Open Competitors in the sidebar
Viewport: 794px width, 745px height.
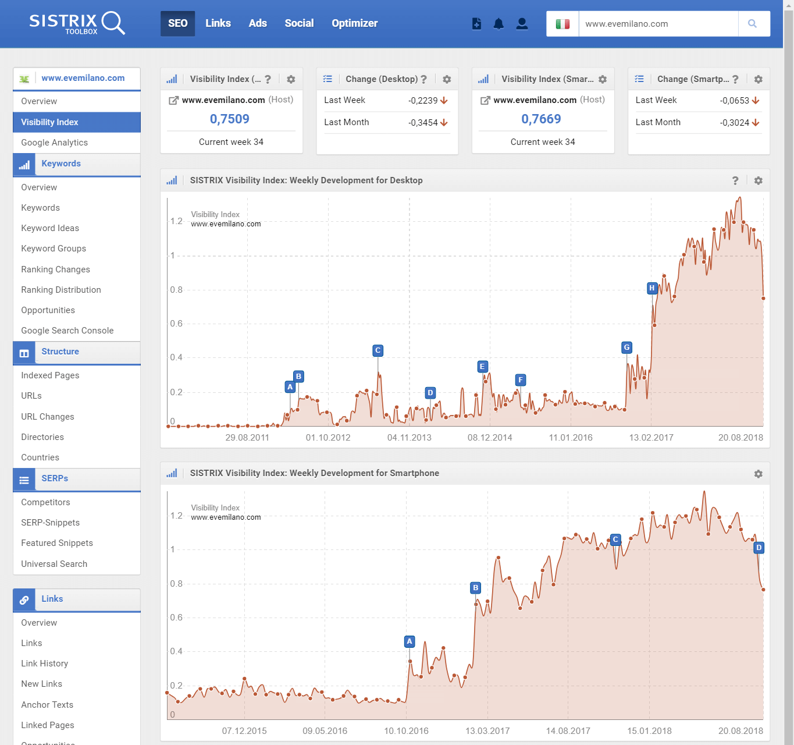pyautogui.click(x=77, y=502)
